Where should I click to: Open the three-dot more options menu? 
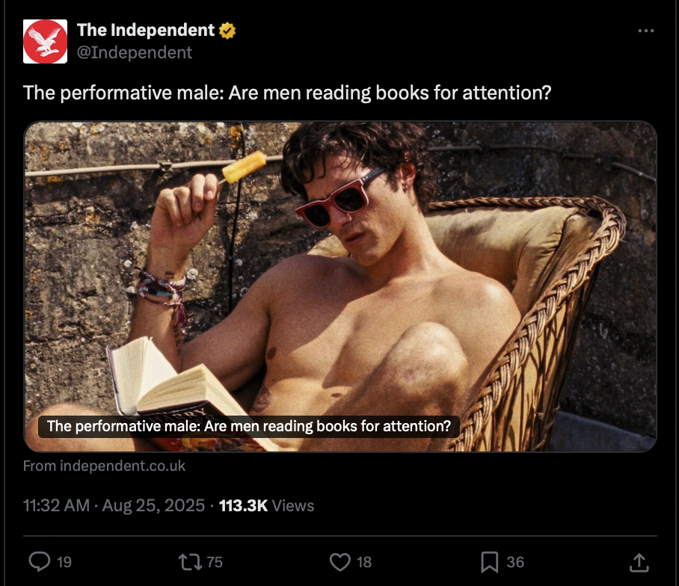[645, 31]
